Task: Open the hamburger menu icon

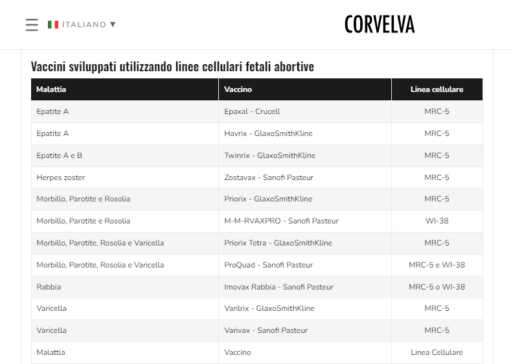Action: point(32,25)
